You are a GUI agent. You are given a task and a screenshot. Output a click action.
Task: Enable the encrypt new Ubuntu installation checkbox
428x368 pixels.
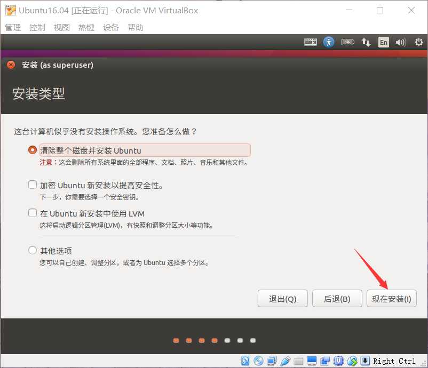coord(33,185)
